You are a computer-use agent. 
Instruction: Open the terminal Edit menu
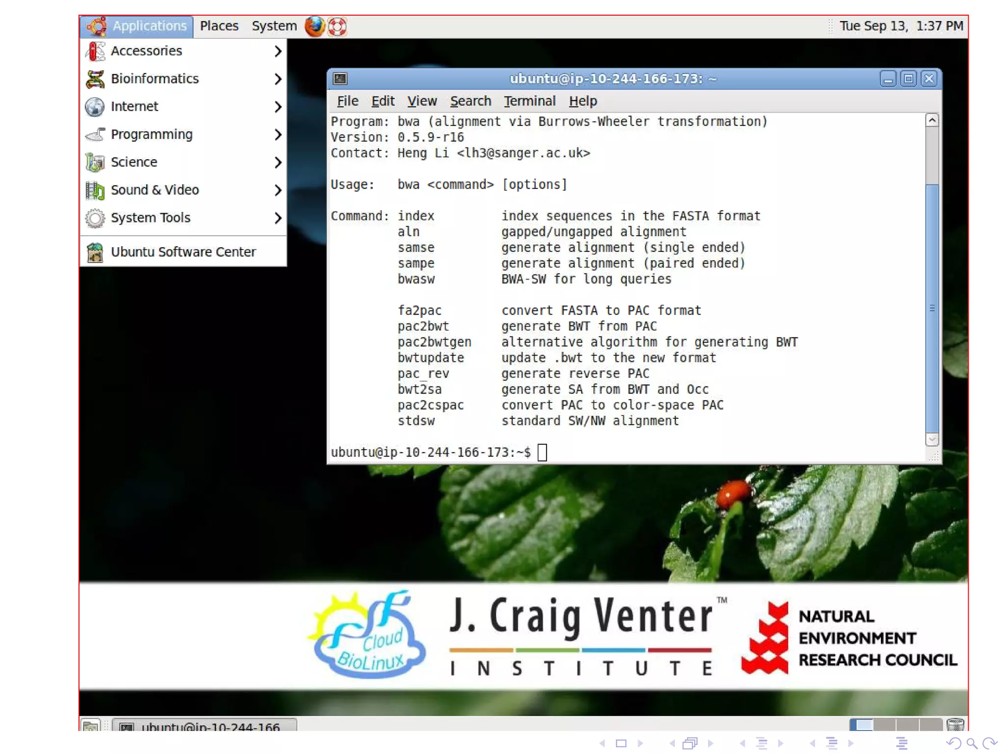click(x=383, y=101)
